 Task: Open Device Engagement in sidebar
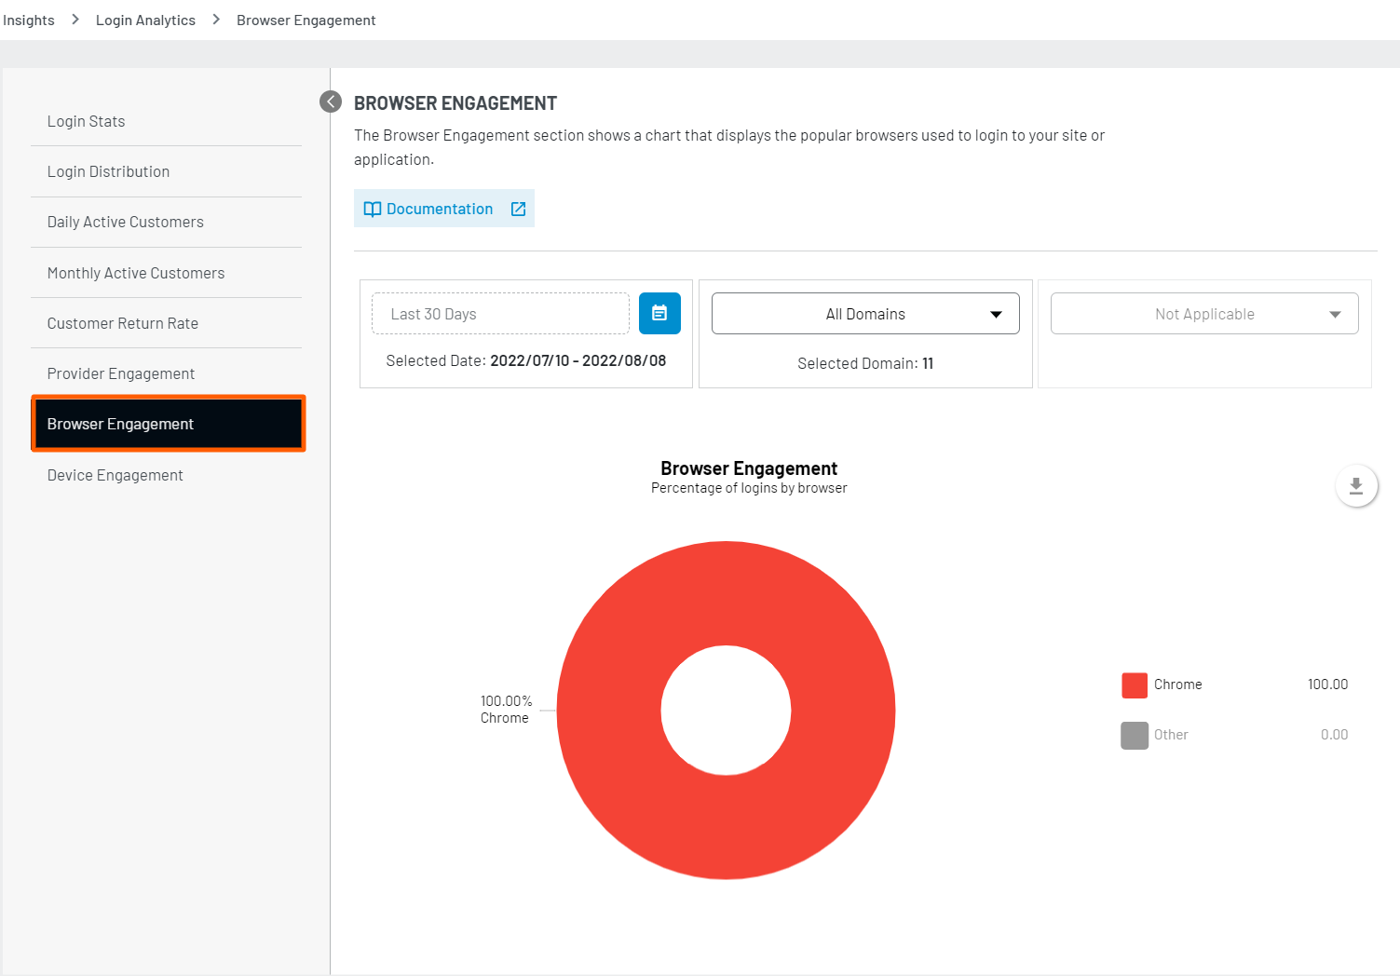pyautogui.click(x=115, y=475)
